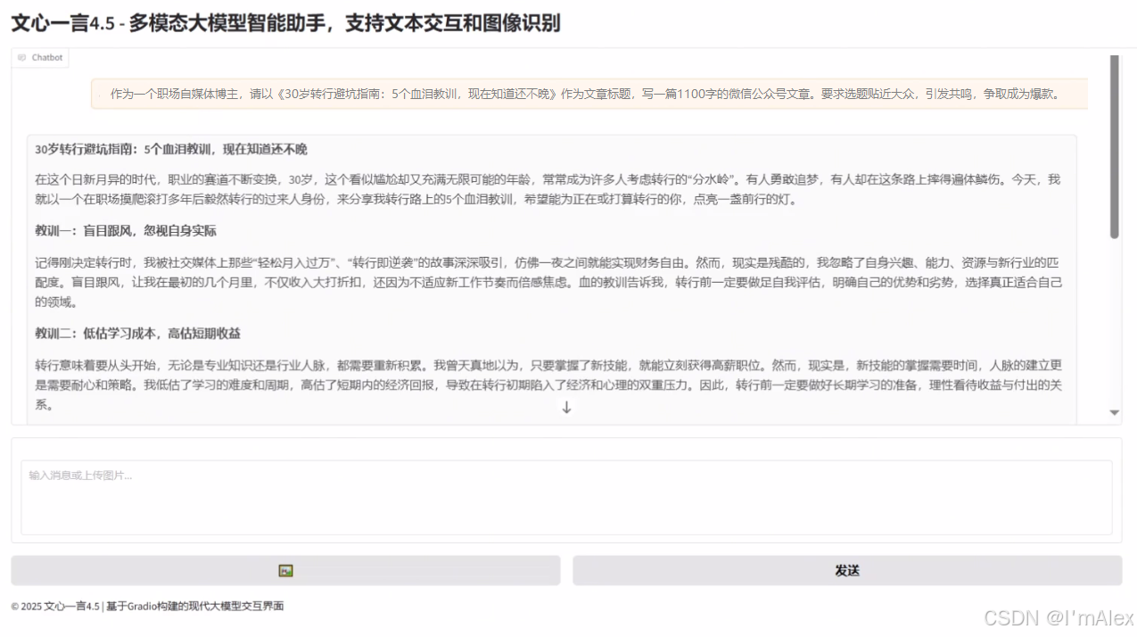The height and width of the screenshot is (637, 1137).
Task: Click the Chatbot label icon
Action: [21, 57]
